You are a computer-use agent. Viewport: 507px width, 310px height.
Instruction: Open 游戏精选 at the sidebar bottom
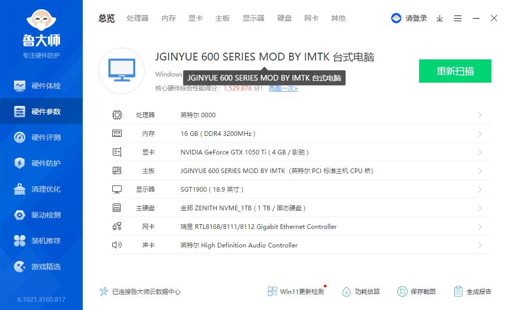[41, 267]
